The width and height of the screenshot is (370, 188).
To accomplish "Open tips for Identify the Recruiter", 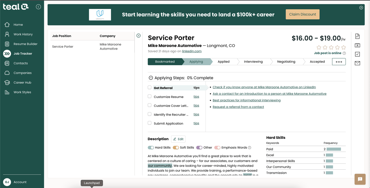I will [x=196, y=114].
